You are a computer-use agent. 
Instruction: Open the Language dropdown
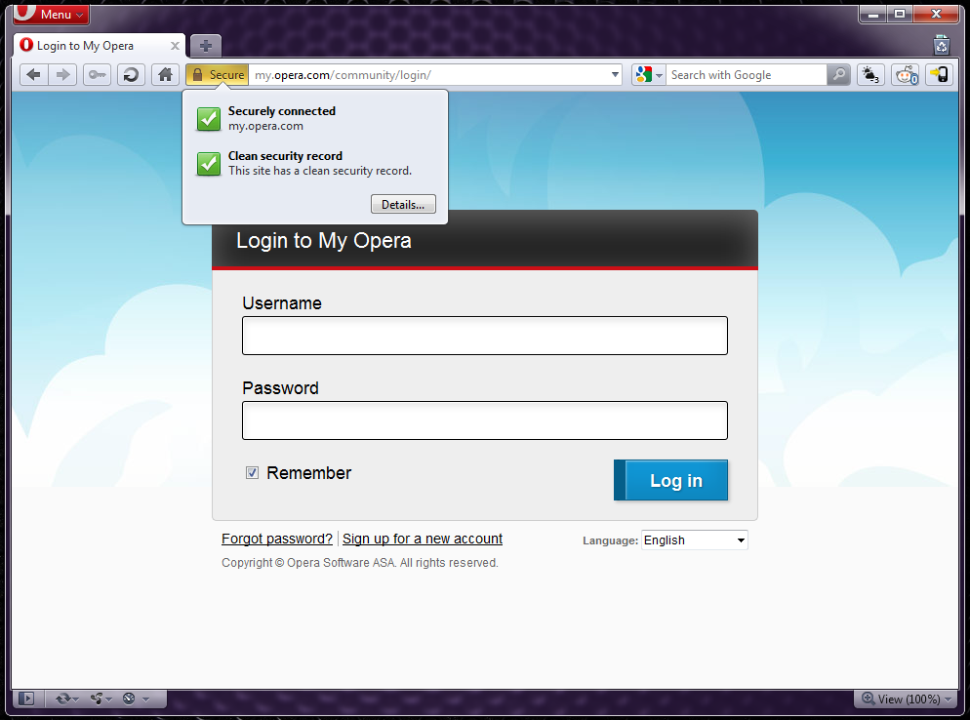point(694,540)
